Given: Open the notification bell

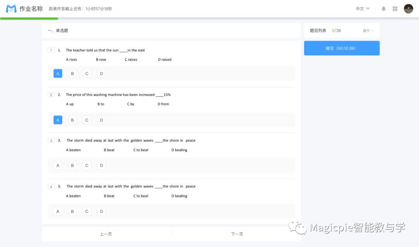Looking at the screenshot, I should (383, 9).
